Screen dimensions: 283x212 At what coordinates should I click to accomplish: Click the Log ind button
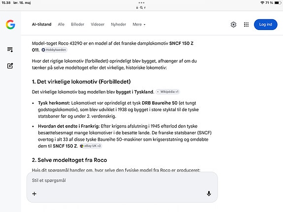[x=265, y=25]
